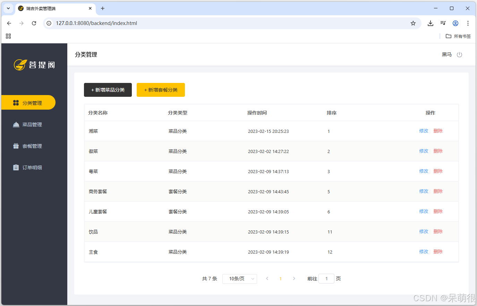Click 删除 for the 湘菜 row
The image size is (477, 306).
click(x=438, y=131)
